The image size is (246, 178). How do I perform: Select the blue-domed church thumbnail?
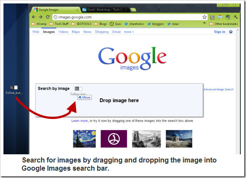(x=179, y=139)
